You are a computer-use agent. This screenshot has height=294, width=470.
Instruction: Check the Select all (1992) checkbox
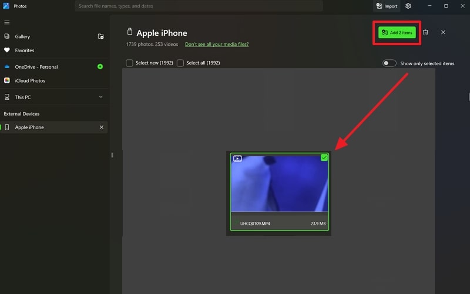(180, 63)
